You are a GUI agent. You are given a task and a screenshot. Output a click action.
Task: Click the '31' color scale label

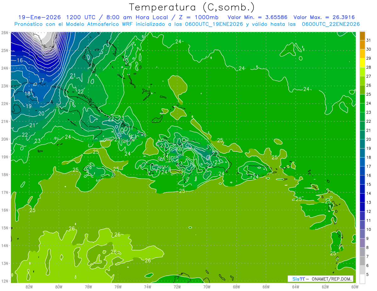(369, 40)
